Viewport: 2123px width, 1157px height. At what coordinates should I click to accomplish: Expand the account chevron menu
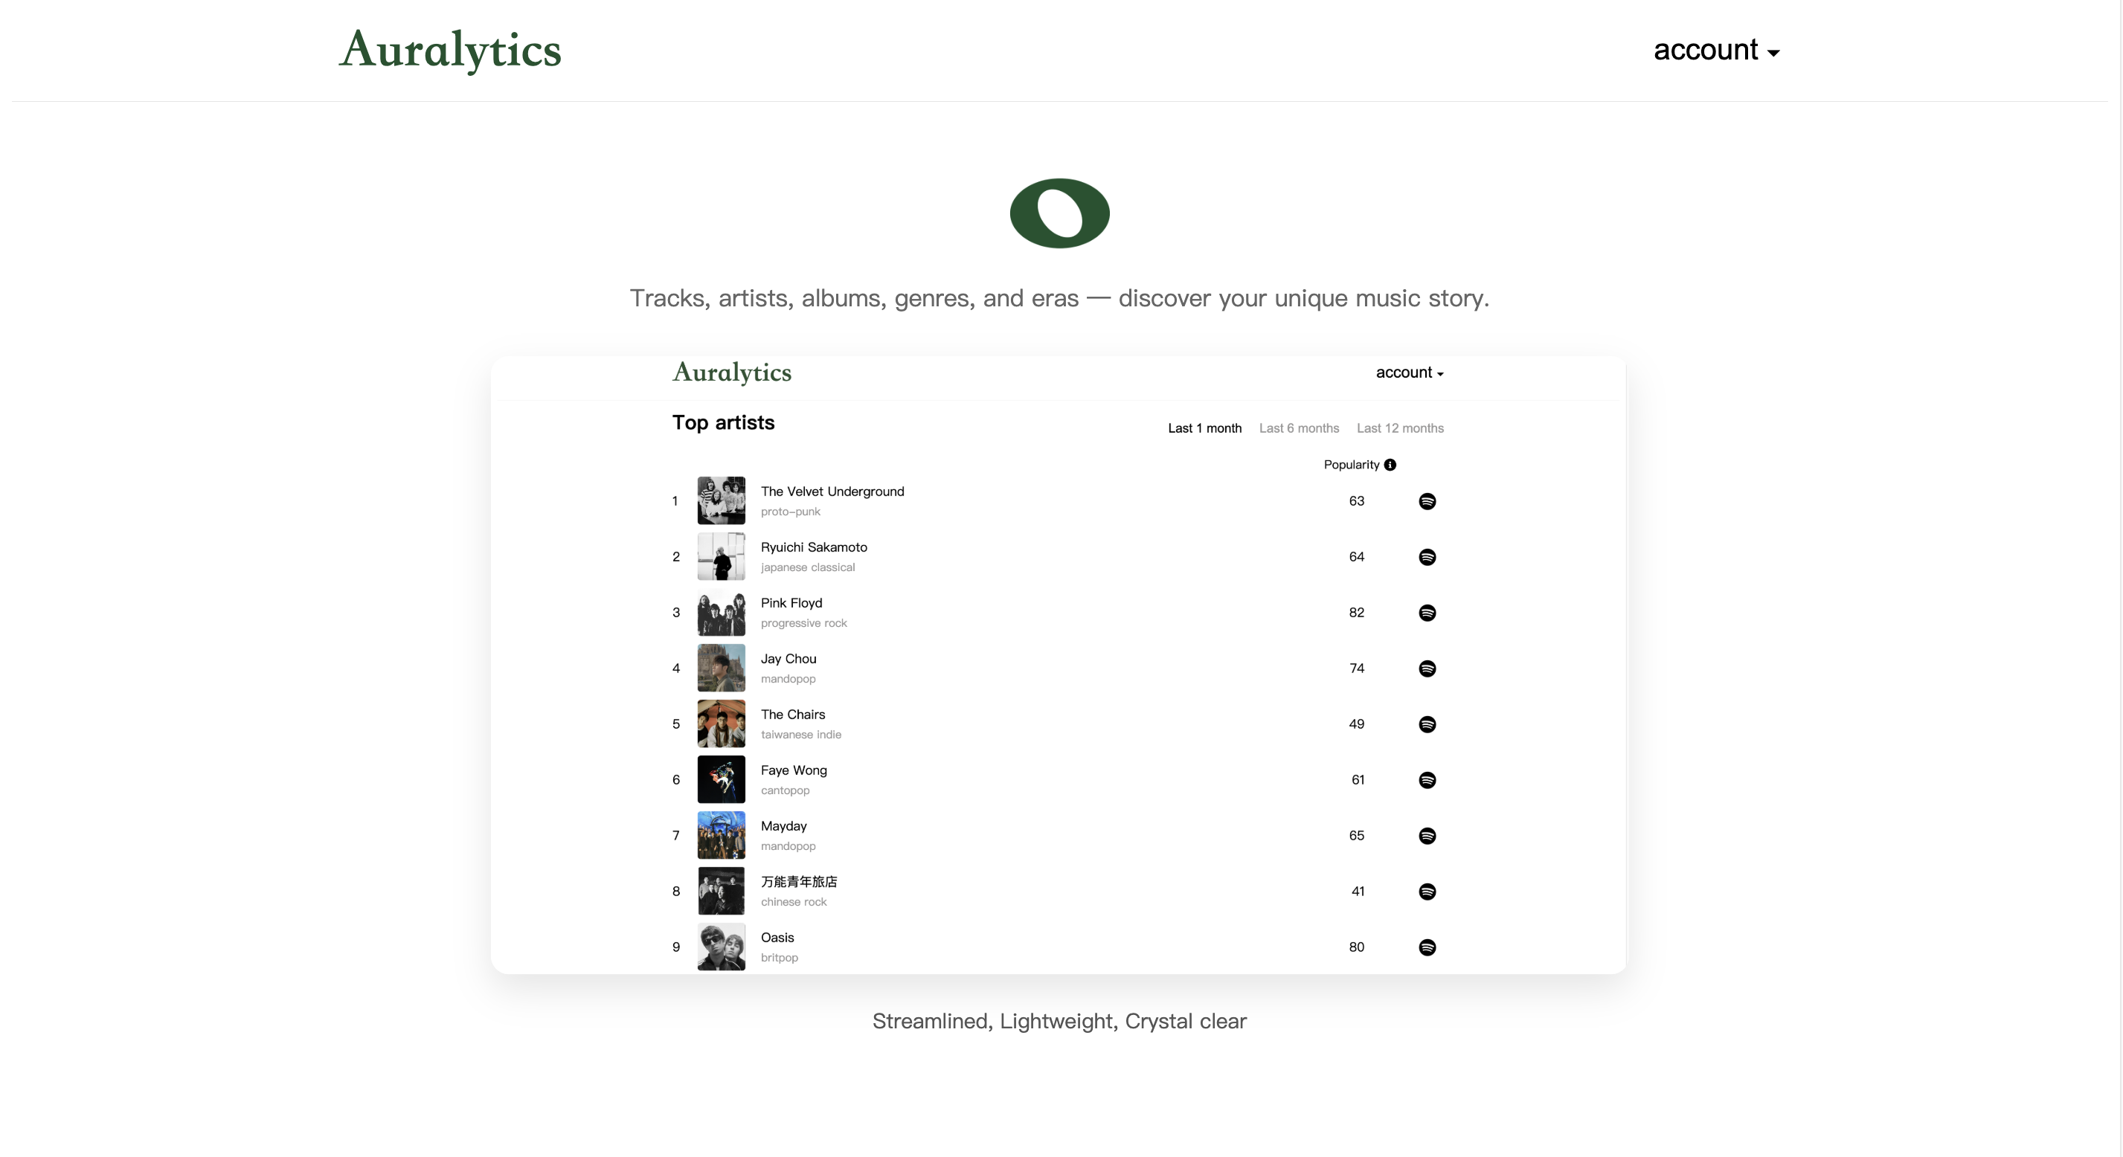pyautogui.click(x=1774, y=52)
